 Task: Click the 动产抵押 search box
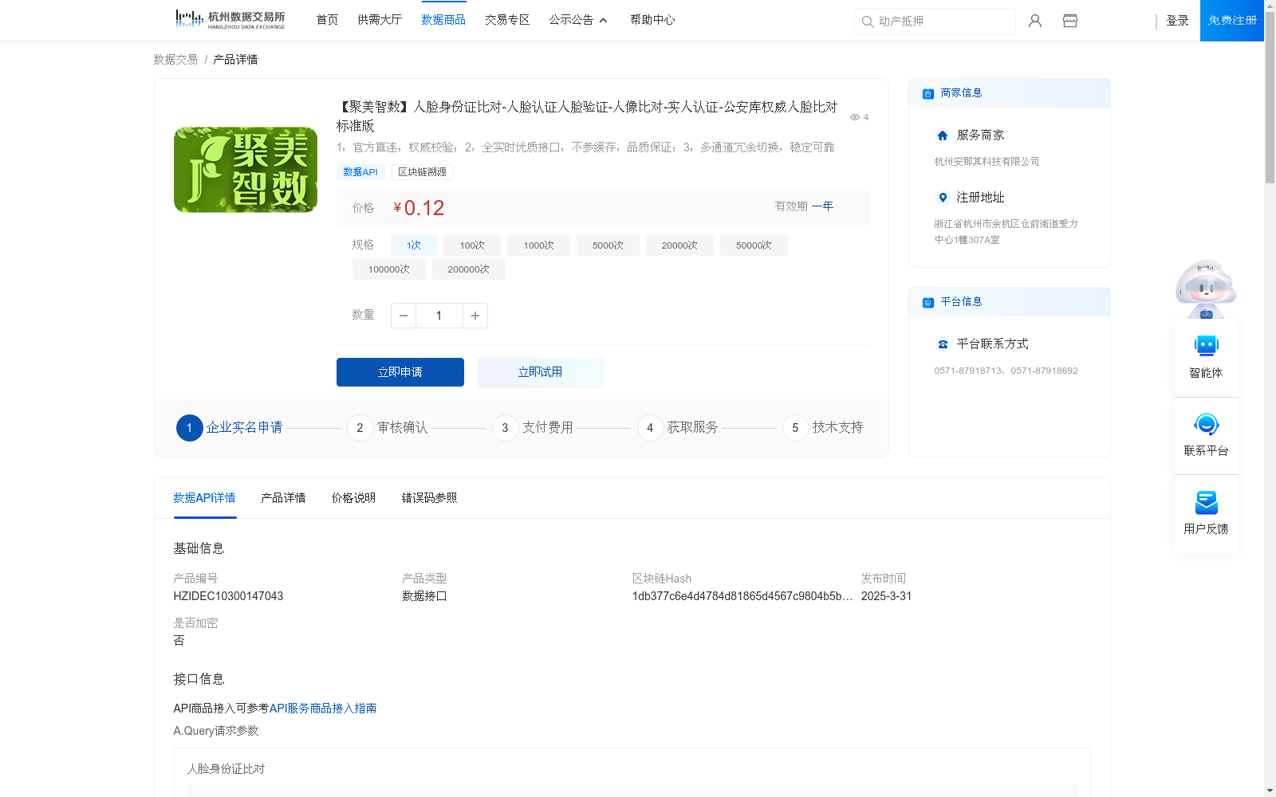pyautogui.click(x=935, y=22)
